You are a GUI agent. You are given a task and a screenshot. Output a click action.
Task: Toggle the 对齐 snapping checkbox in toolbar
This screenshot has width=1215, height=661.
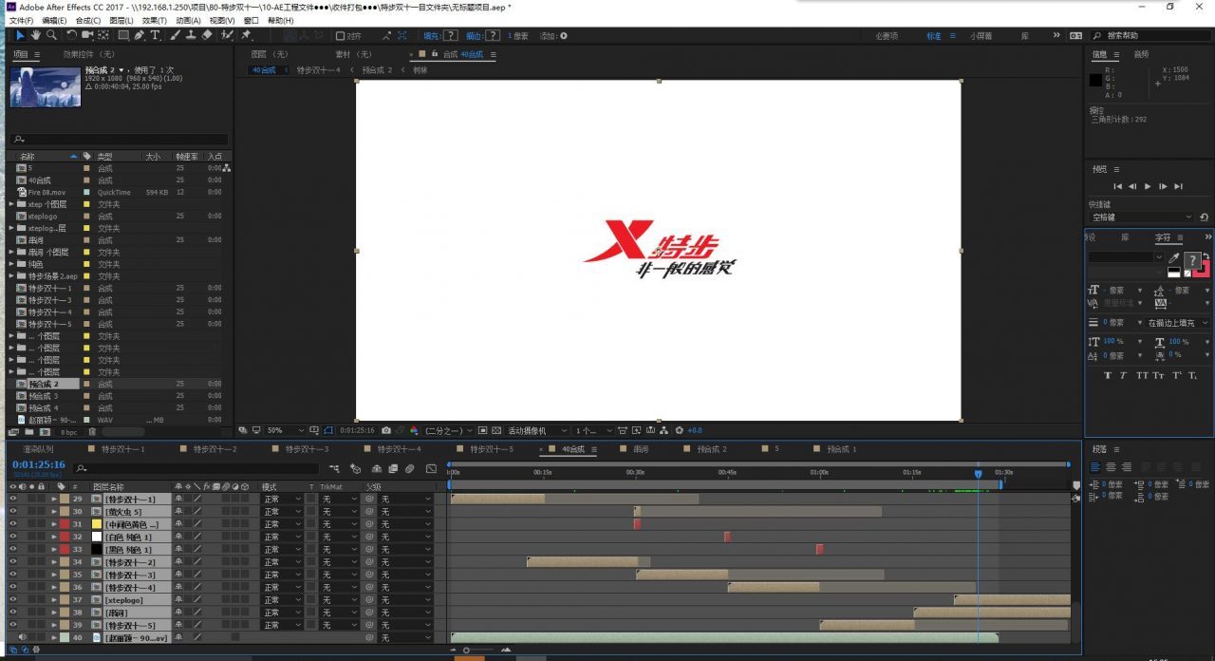[x=340, y=36]
